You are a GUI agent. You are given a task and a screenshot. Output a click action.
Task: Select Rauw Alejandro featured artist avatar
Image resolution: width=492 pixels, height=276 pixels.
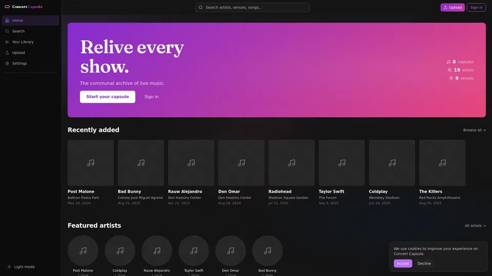click(157, 250)
